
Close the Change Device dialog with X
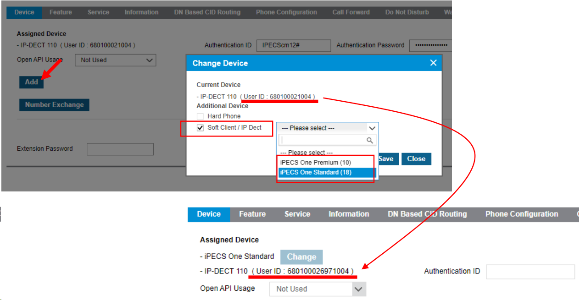tap(433, 63)
